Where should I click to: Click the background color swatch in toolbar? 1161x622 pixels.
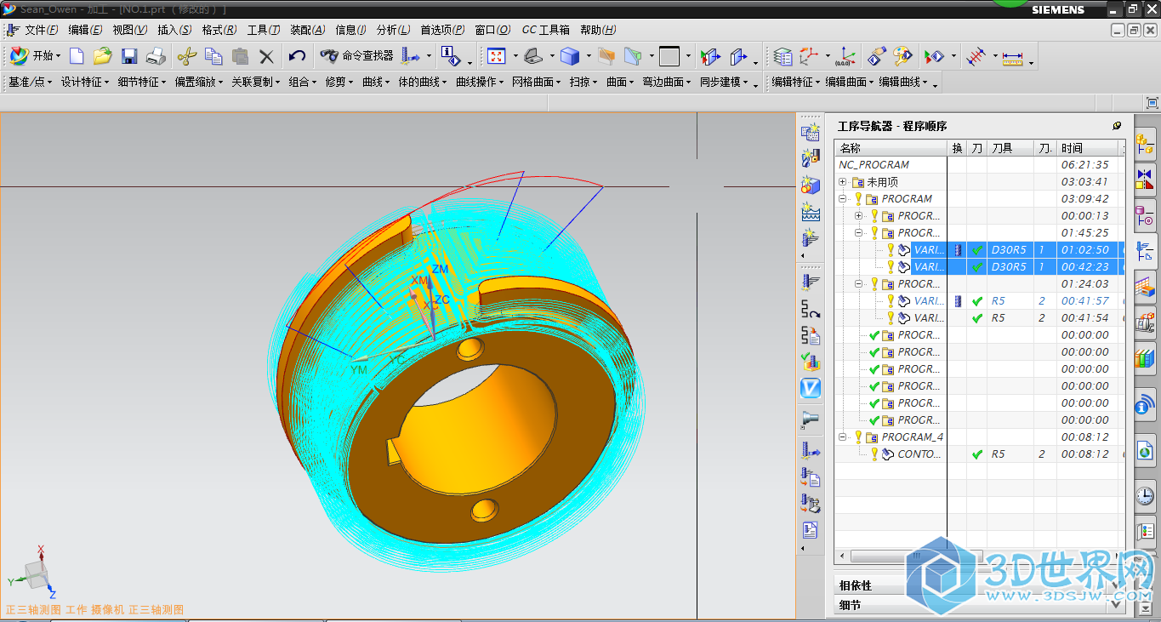(x=669, y=56)
